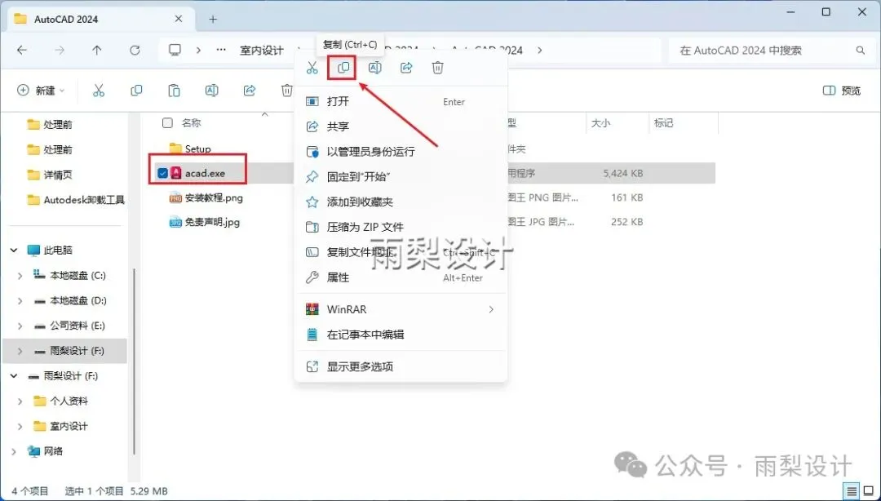
Task: Toggle the select-all checkbox beside 名称
Action: (167, 122)
